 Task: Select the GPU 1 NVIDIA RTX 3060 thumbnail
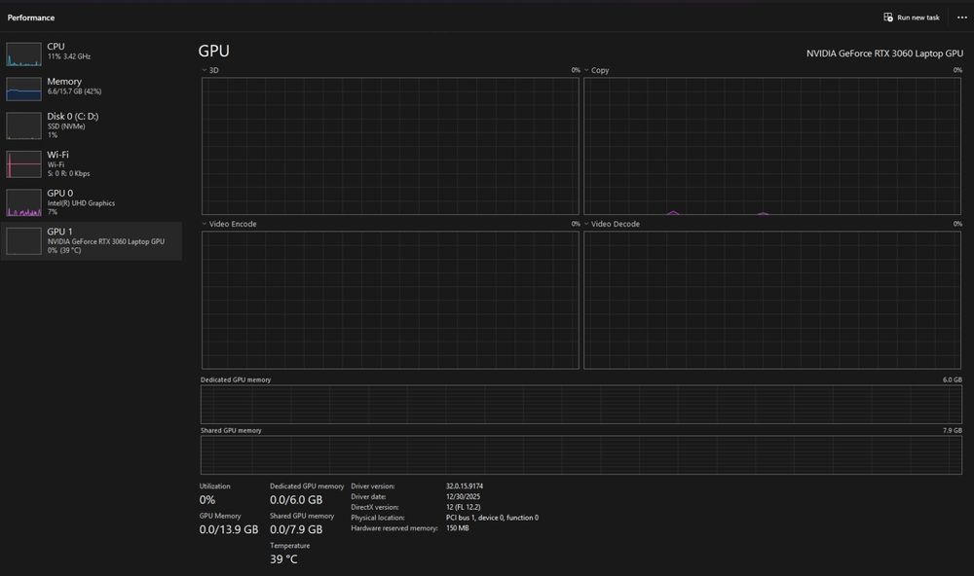pyautogui.click(x=23, y=241)
